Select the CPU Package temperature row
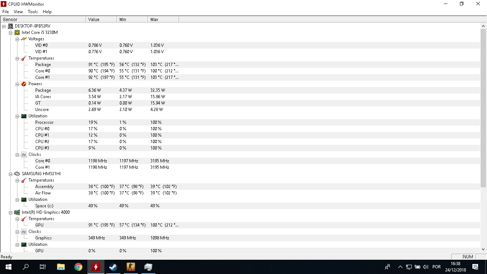 [x=240, y=65]
